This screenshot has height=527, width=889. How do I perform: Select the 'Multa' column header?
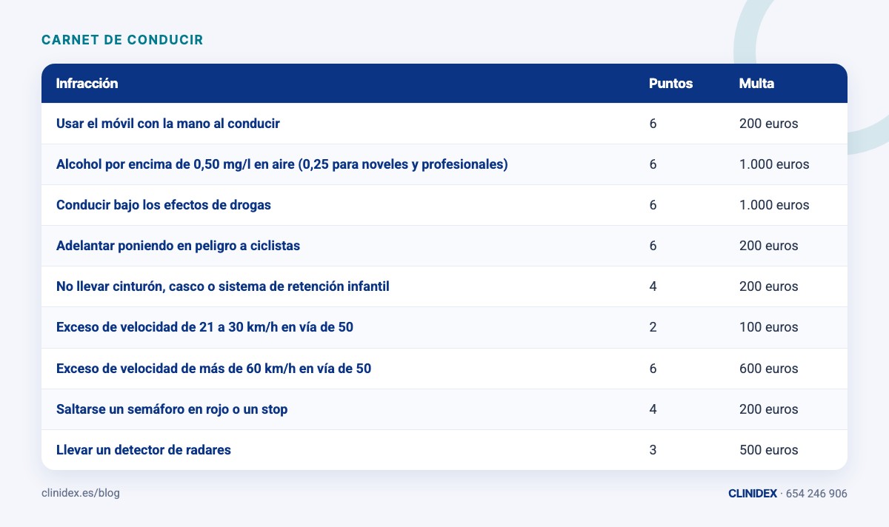[x=756, y=84]
